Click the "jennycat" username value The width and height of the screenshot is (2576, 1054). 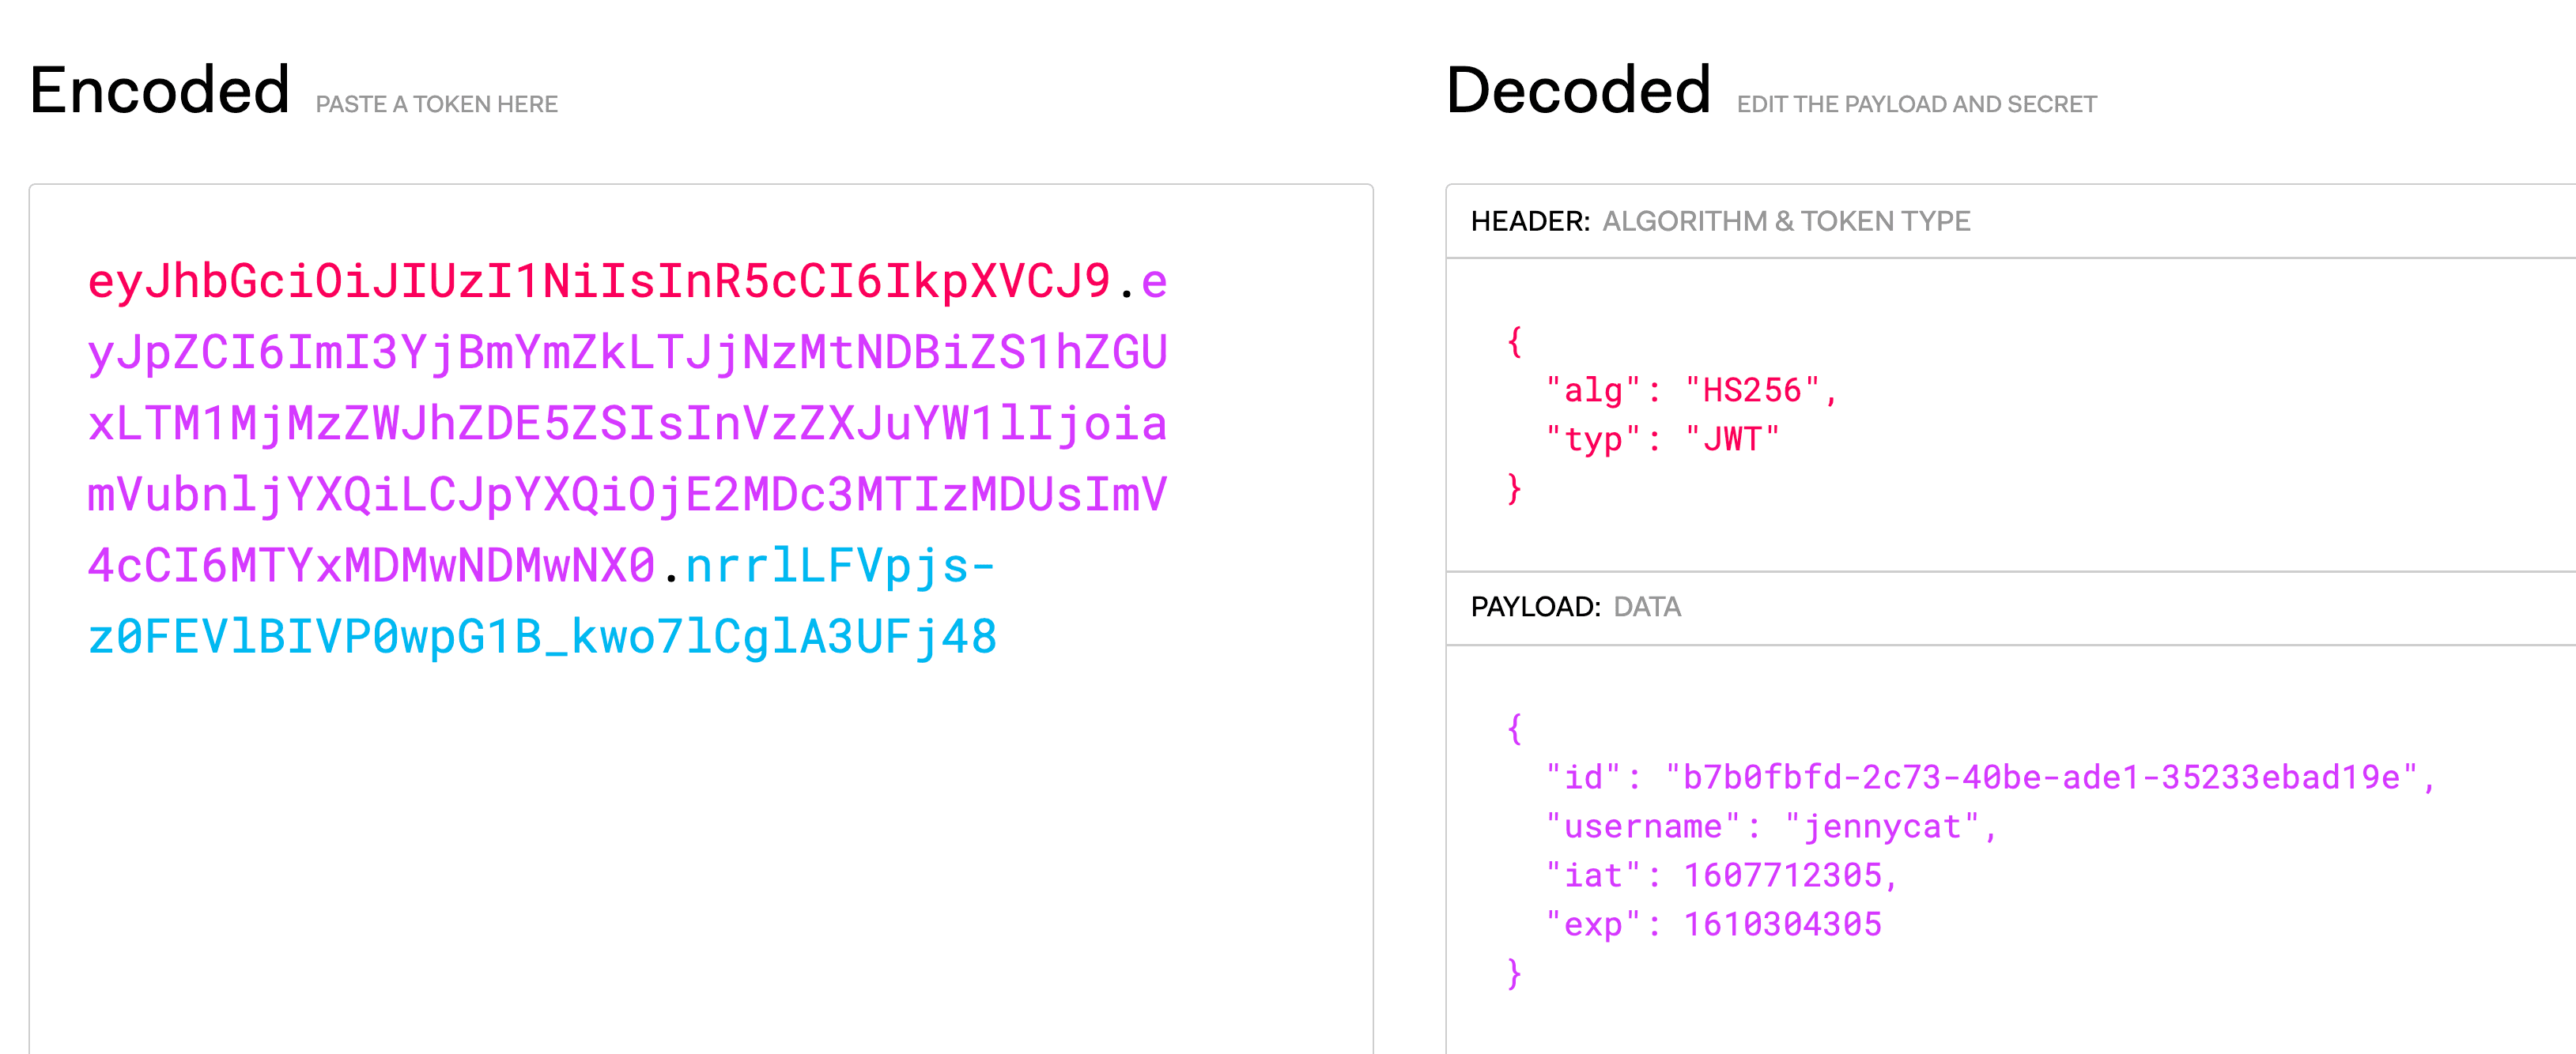(1881, 826)
